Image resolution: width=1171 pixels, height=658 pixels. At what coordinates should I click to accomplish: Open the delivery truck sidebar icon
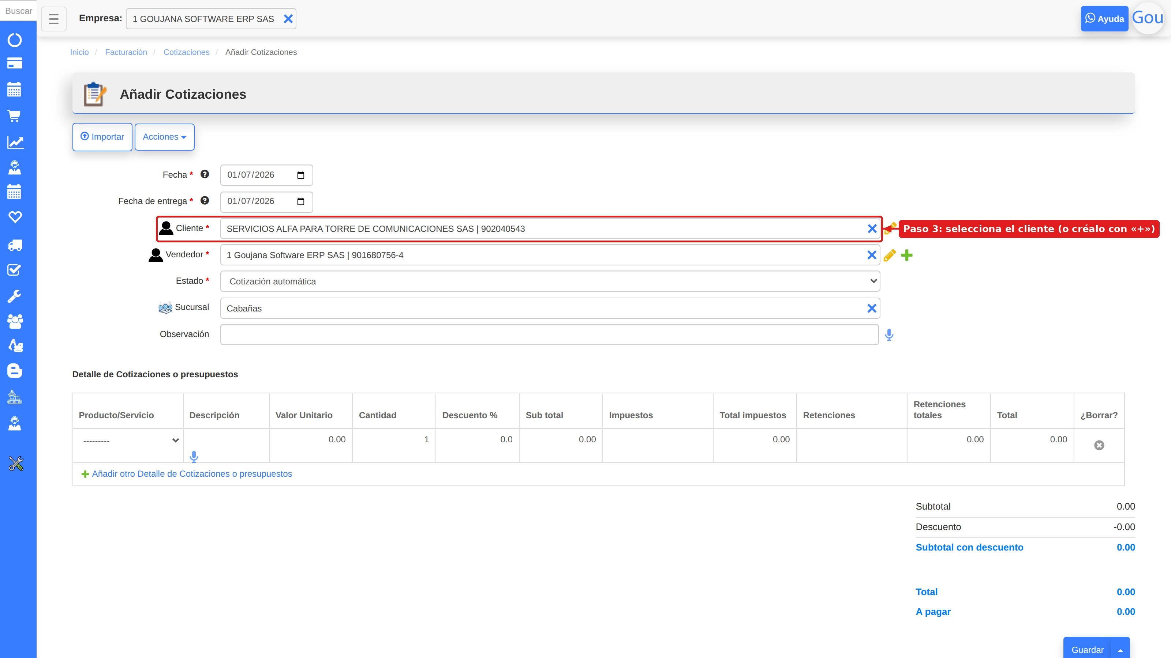point(15,246)
